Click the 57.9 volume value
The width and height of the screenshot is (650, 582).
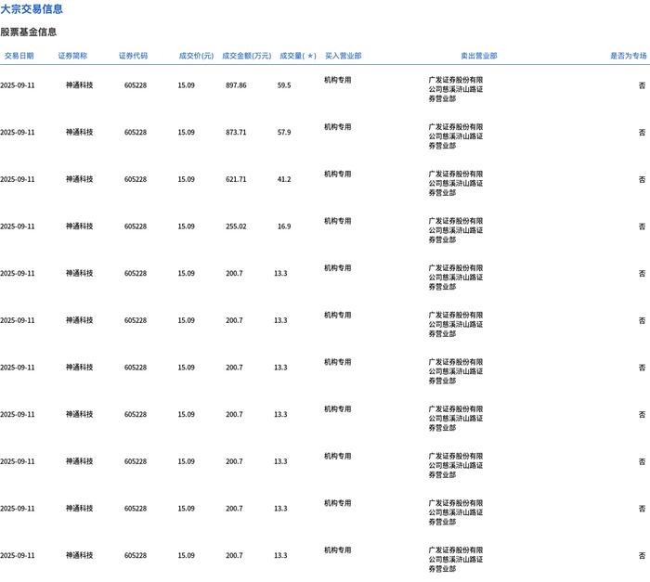tap(284, 132)
